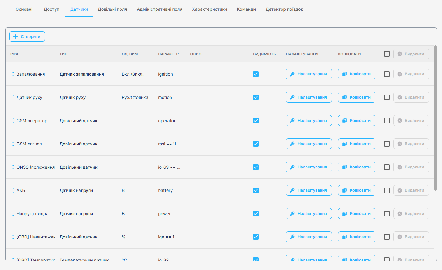The height and width of the screenshot is (270, 442).
Task: Toggle visibility checkbox for motion parameter row
Action: (256, 97)
